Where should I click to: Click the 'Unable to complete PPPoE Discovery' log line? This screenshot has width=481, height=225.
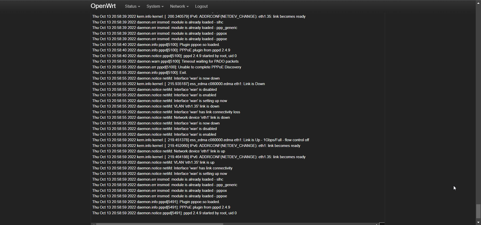tap(167, 67)
